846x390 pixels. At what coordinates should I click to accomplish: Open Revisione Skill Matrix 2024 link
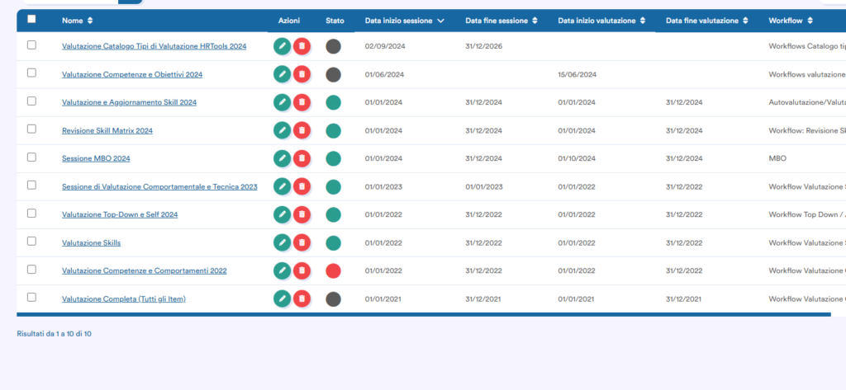pos(107,130)
